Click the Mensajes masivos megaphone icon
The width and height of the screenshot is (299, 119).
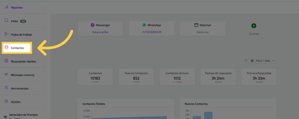coord(6,75)
